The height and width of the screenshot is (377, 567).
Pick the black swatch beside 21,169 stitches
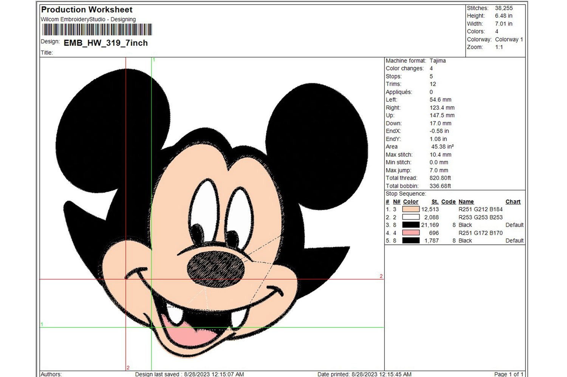[411, 225]
